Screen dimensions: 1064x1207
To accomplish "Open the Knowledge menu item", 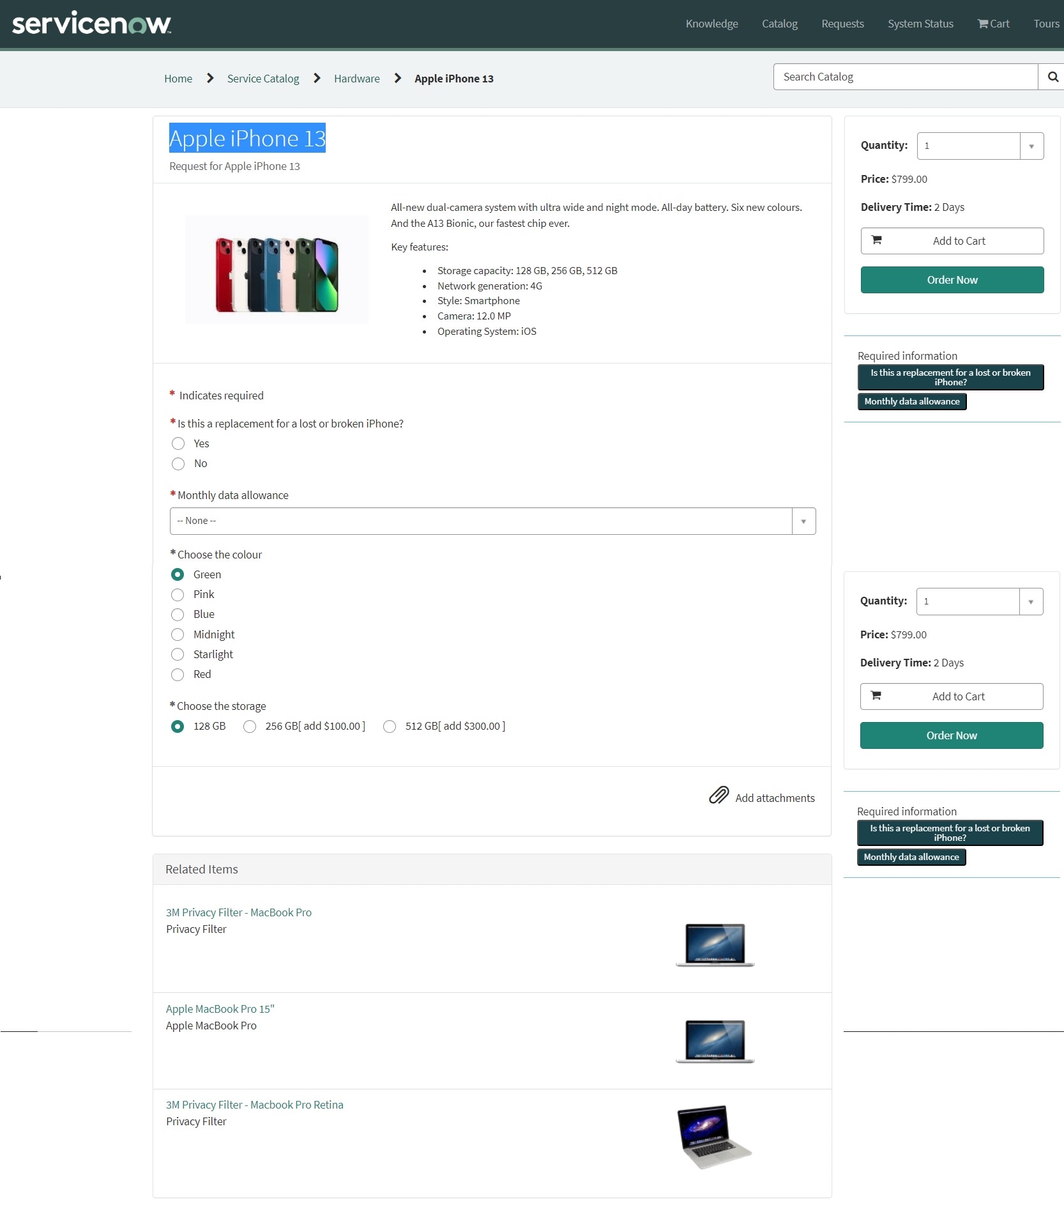I will point(711,24).
